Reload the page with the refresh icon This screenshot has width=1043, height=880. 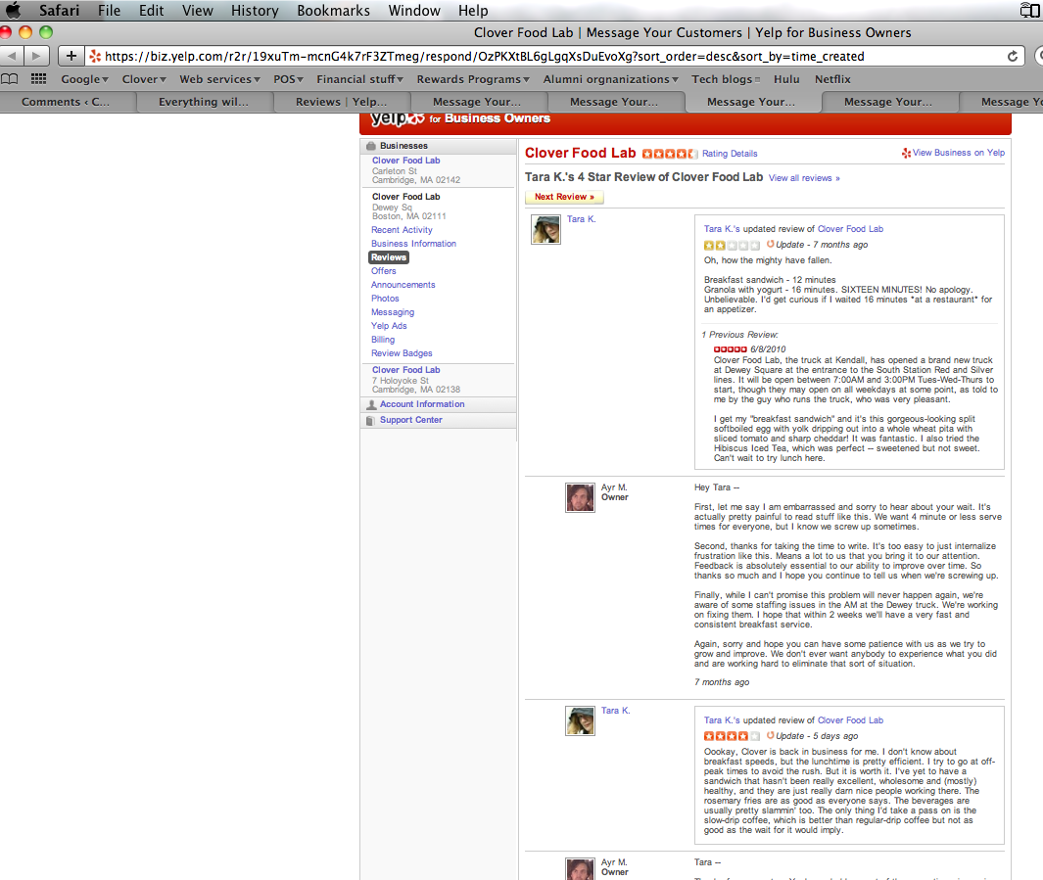[x=1014, y=56]
